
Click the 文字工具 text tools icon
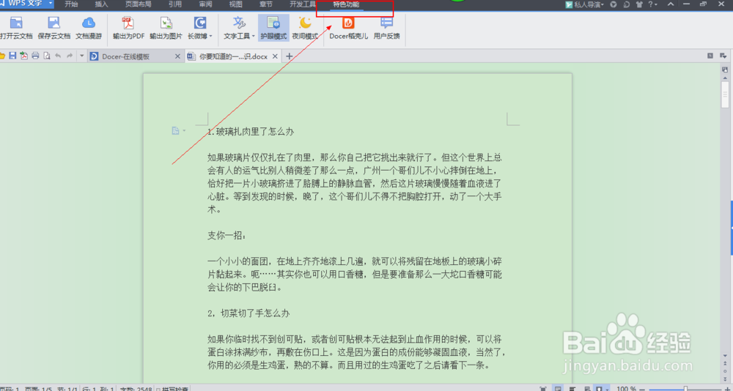click(x=239, y=23)
